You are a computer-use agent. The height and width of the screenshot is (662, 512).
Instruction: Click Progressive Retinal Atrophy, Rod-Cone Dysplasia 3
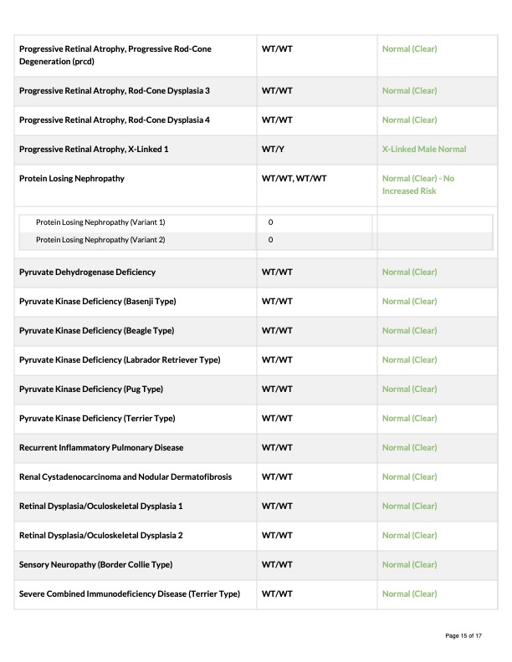(x=115, y=91)
